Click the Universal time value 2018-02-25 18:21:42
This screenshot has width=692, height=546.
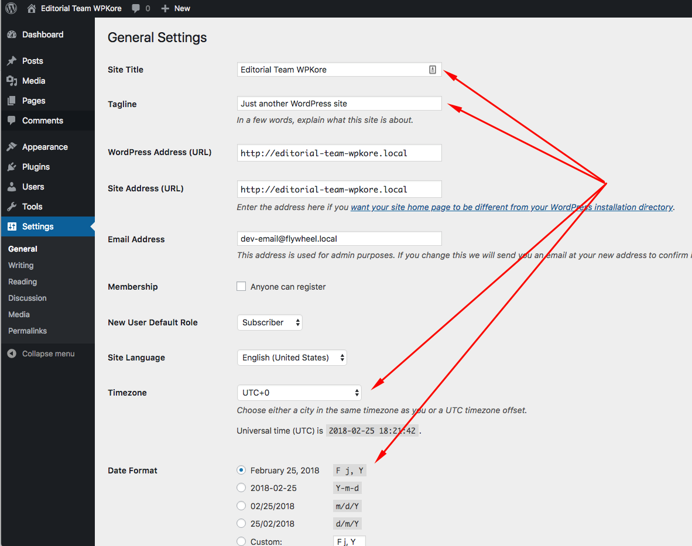click(x=372, y=431)
